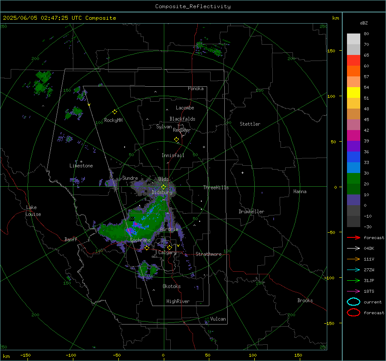Click the Lake Louise label
Image resolution: width=386 pixels, height=361 pixels.
pyautogui.click(x=33, y=211)
